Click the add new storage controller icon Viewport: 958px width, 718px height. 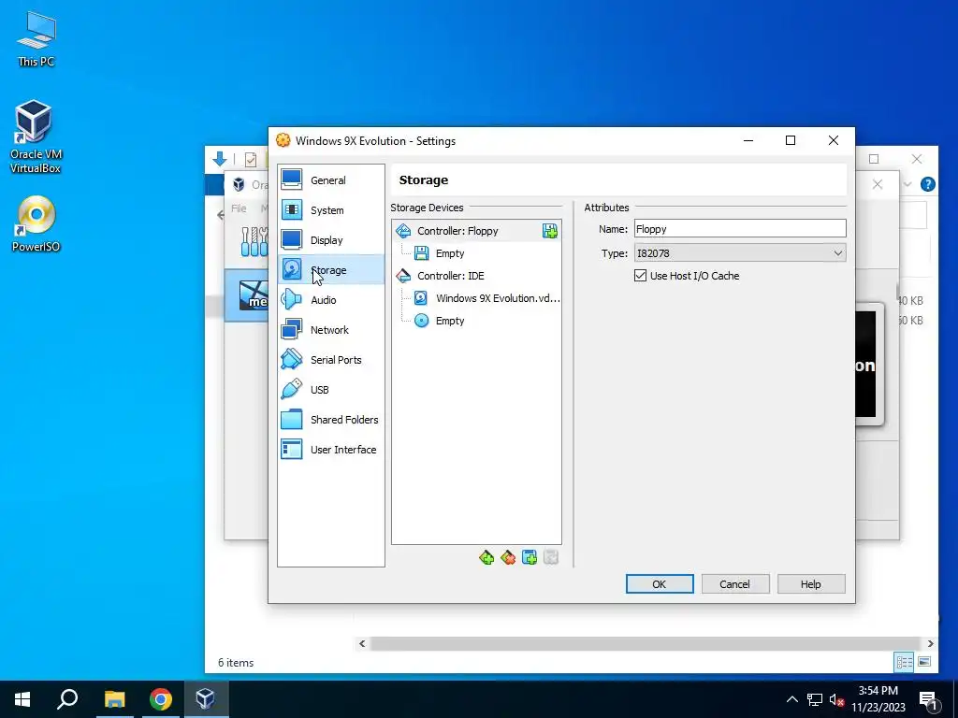coord(486,557)
